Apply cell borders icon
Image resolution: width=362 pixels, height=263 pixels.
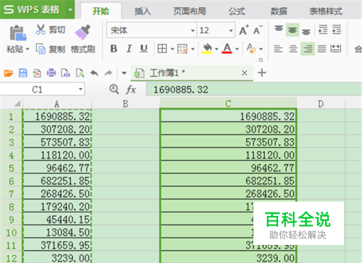tap(162, 49)
